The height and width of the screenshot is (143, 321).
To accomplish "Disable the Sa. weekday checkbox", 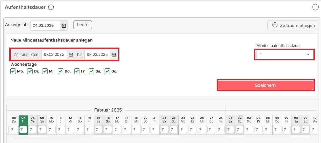I will pos(91,71).
